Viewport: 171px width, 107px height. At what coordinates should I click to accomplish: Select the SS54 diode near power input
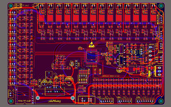click(150, 68)
